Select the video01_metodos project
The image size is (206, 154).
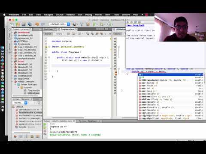(26, 82)
